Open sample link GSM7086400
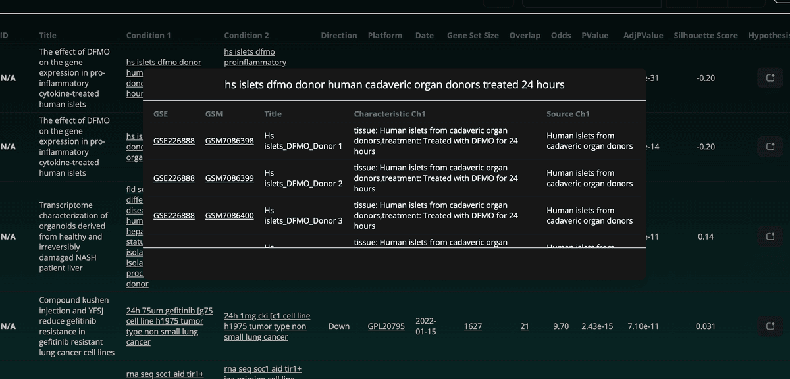Image resolution: width=790 pixels, height=379 pixels. (x=229, y=216)
